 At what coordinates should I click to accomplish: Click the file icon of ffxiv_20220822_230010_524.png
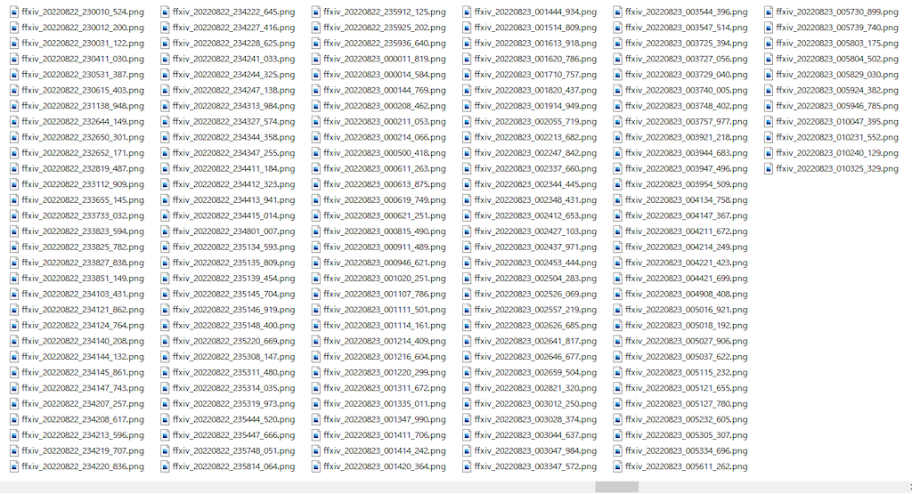coord(14,12)
